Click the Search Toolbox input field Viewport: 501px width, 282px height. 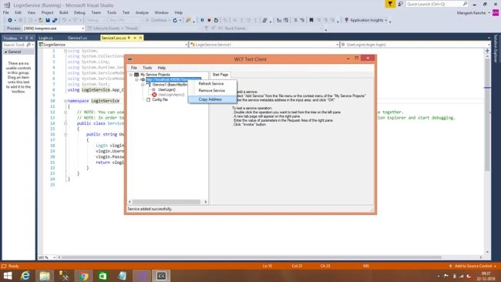pyautogui.click(x=14, y=45)
